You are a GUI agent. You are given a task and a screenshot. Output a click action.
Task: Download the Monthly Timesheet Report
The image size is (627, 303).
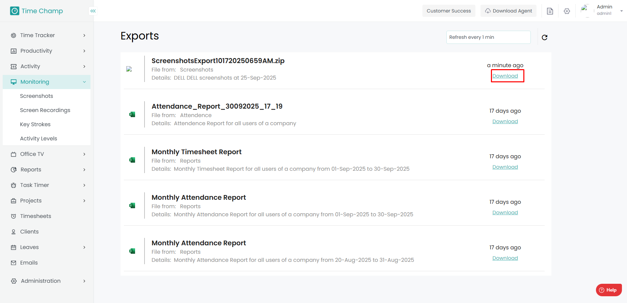coord(505,167)
